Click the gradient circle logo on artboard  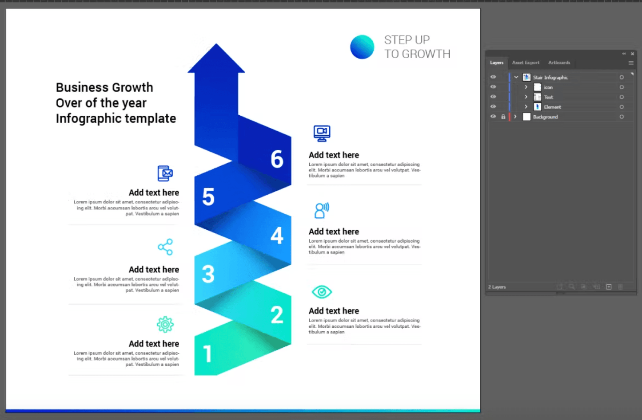pyautogui.click(x=362, y=47)
